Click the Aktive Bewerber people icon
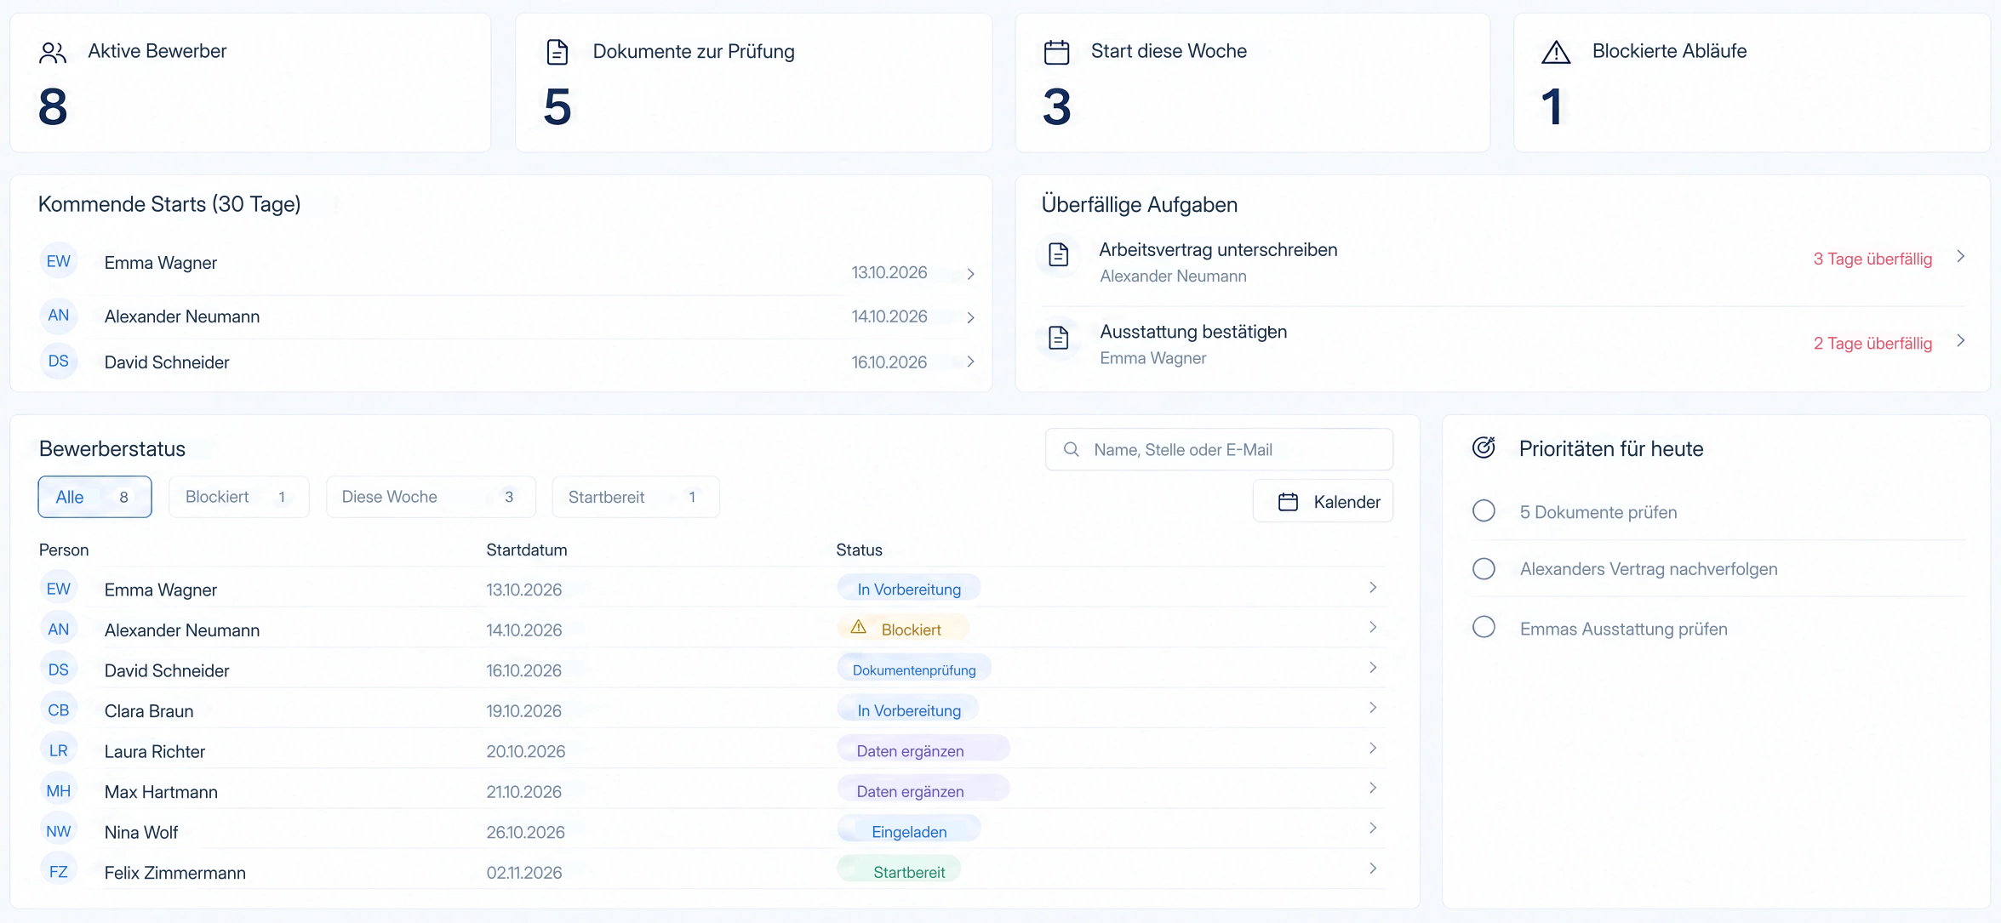2001x923 pixels. tap(53, 53)
